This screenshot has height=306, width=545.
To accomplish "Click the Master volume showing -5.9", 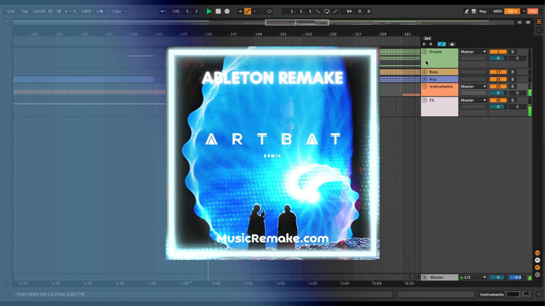I will (x=517, y=277).
